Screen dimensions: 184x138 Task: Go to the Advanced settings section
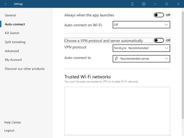click(x=12, y=51)
